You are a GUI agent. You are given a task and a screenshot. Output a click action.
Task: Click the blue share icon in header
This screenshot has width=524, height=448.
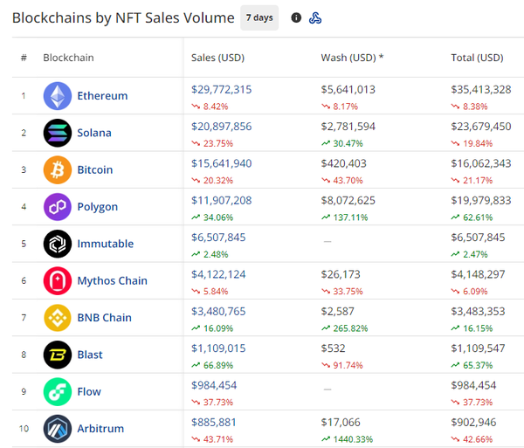[315, 17]
